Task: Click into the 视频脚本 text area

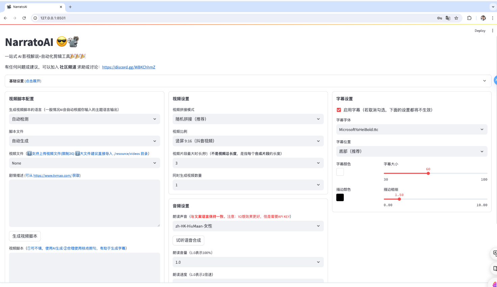Action: point(84,268)
